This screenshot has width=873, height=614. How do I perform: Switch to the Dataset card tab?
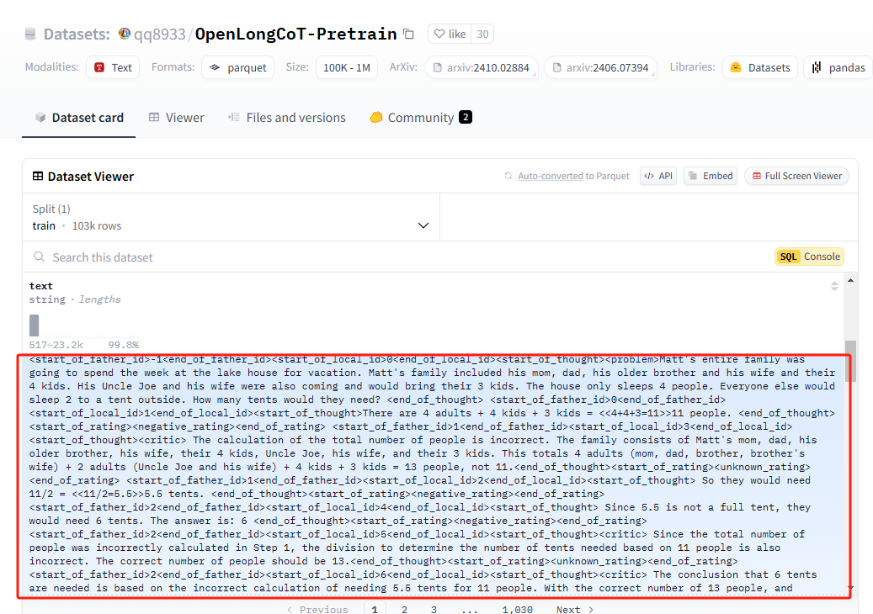(79, 118)
